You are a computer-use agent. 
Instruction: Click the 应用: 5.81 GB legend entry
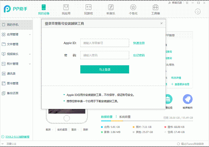pos(110,127)
